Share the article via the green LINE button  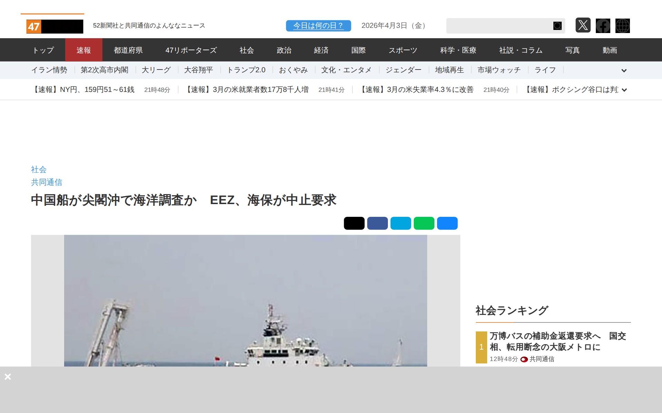[x=424, y=223]
